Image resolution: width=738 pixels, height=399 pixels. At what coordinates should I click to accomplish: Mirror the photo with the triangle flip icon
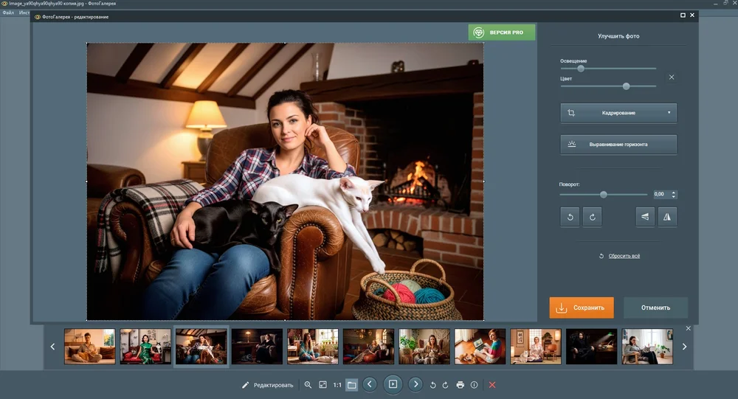click(667, 217)
